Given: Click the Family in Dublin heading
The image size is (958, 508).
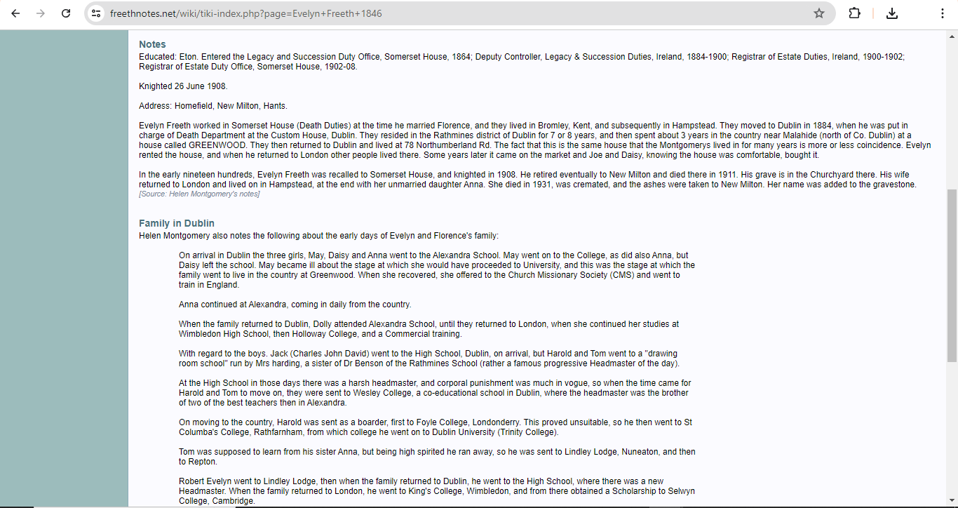Looking at the screenshot, I should [x=177, y=223].
